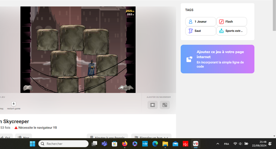Viewport: 276px width, 149px height.
Task: Open the TLC app in the taskbar
Action: click(x=185, y=144)
